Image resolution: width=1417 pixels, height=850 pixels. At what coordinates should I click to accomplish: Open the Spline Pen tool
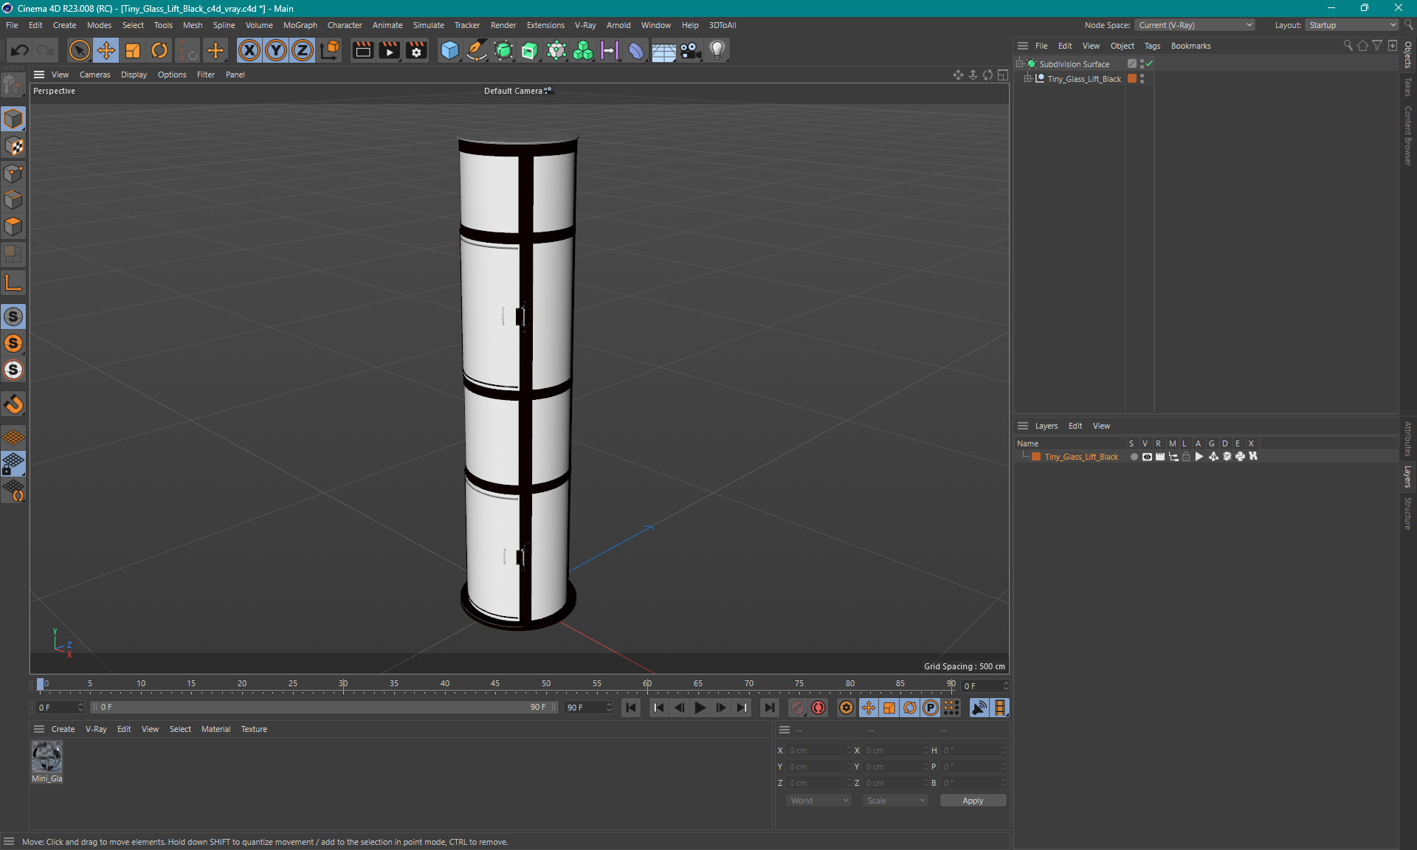[477, 50]
